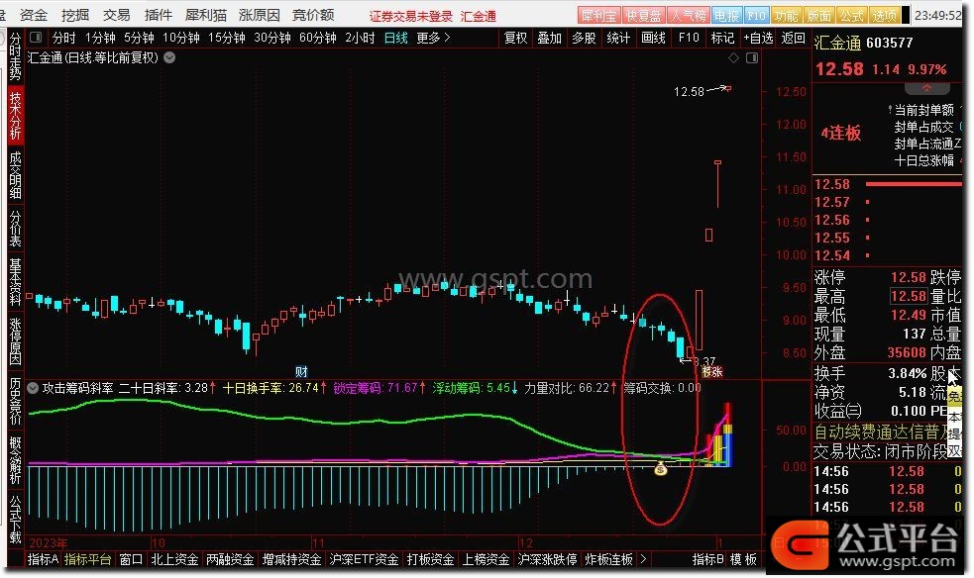Open the 交易 menu
This screenshot has height=578, width=974.
coord(116,14)
